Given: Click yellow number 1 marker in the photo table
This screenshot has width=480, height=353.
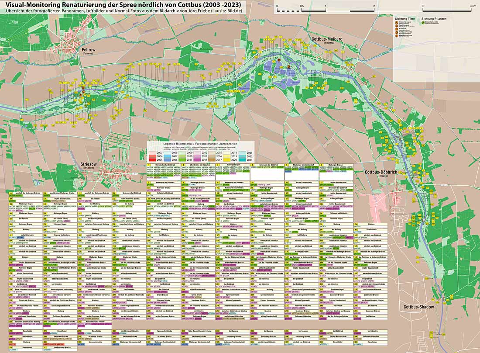Looking at the screenshot, I should (x=149, y=164).
